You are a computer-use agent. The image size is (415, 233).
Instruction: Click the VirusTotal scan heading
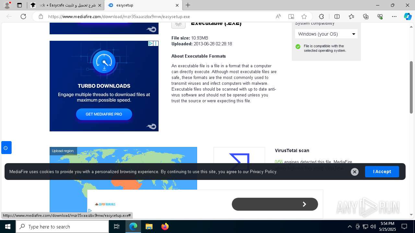tap(292, 150)
